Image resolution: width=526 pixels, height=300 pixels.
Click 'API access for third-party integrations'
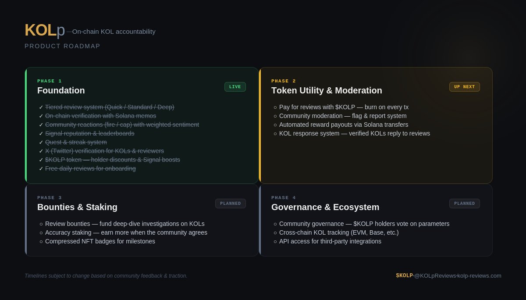(x=330, y=241)
